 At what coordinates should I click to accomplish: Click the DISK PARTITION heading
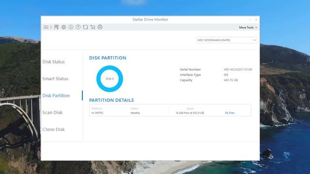point(108,58)
